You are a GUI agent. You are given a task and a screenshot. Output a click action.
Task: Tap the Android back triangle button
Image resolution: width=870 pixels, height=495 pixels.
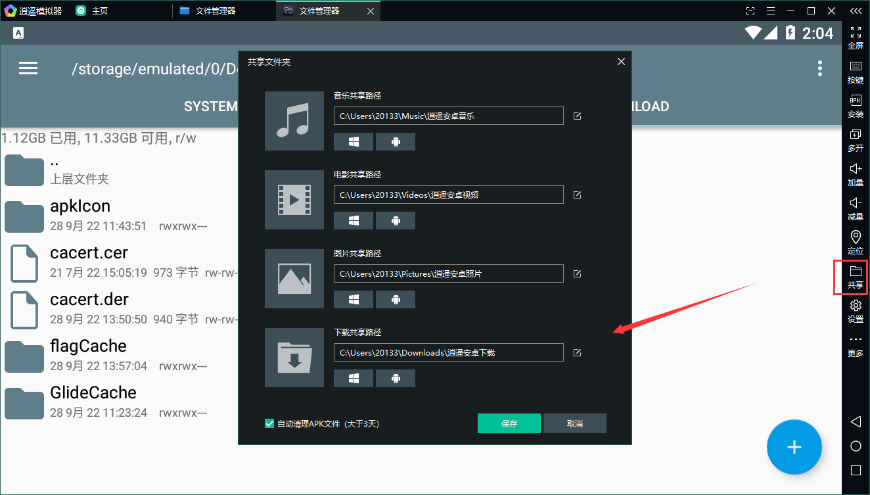(856, 421)
